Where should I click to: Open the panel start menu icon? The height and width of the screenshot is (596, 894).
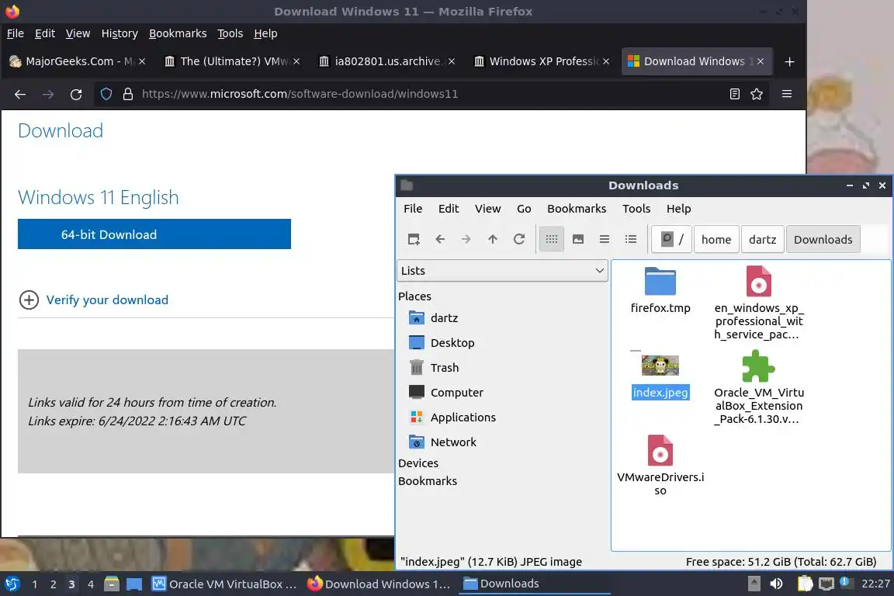pyautogui.click(x=12, y=584)
